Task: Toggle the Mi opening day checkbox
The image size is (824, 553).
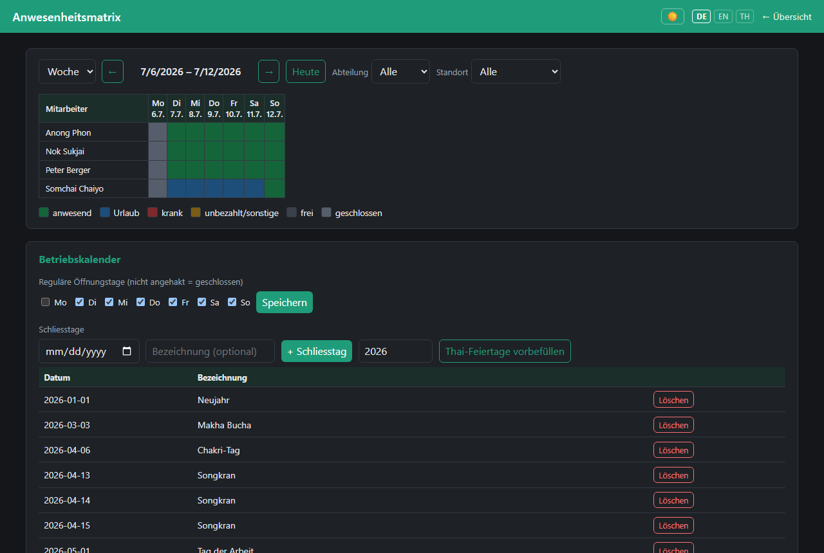Action: [109, 302]
